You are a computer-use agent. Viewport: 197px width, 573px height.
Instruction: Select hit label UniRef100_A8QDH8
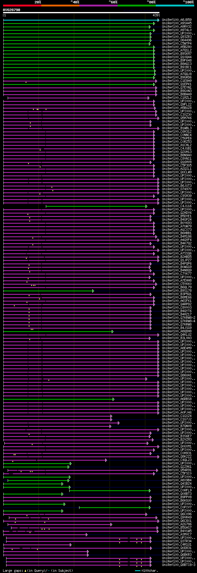pos(177,331)
